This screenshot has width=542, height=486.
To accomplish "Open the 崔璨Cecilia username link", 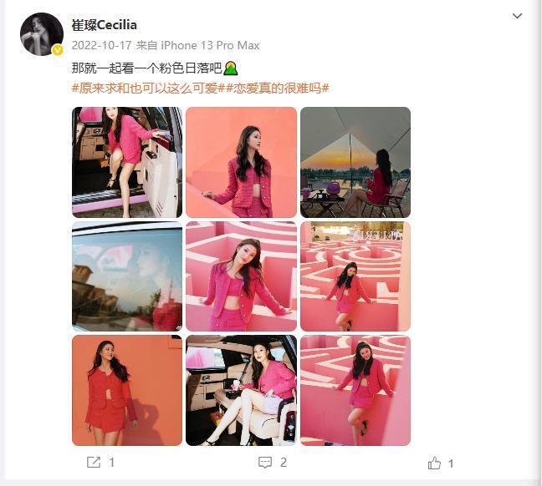I will click(104, 25).
